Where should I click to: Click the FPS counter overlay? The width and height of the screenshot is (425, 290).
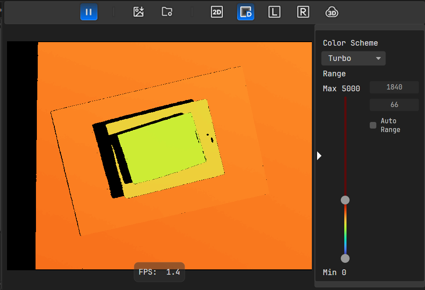pyautogui.click(x=159, y=272)
